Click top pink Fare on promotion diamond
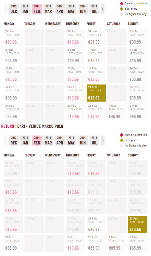 (x=122, y=3)
